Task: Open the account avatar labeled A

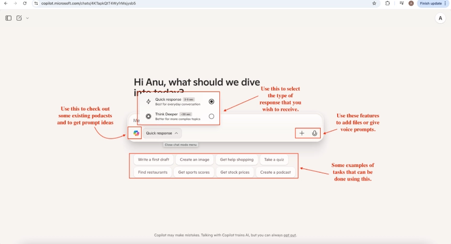Action: pos(440,18)
